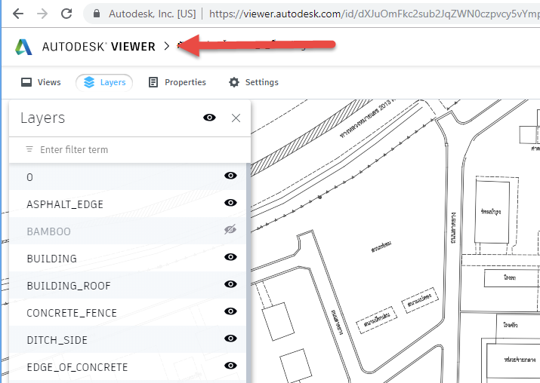
Task: Hide the DITCH_SIDE layer
Action: [230, 339]
